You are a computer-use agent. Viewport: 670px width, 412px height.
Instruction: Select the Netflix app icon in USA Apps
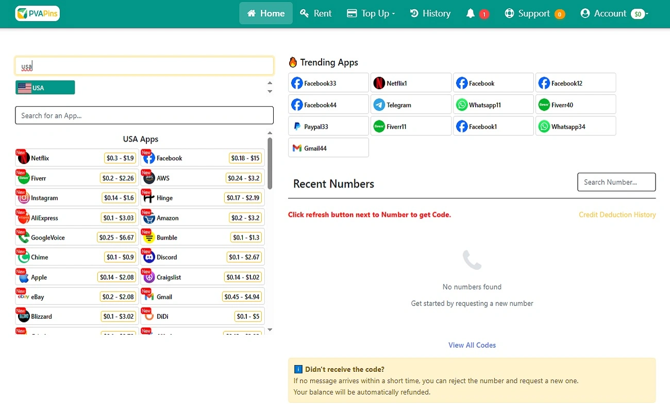24,158
